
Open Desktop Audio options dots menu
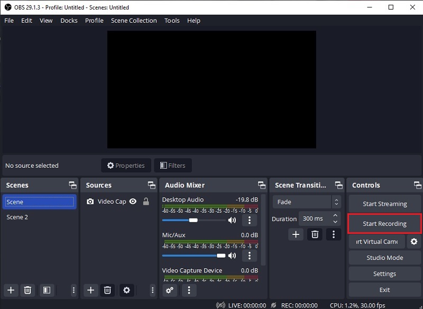[249, 220]
